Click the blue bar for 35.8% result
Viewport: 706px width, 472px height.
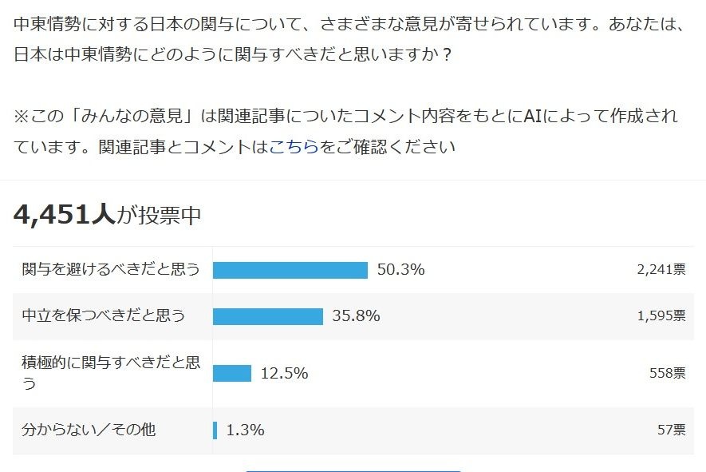click(268, 316)
